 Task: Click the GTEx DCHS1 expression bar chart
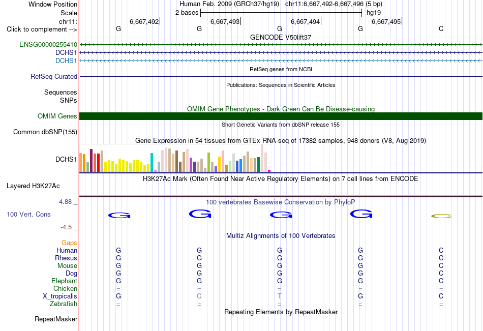click(175, 158)
